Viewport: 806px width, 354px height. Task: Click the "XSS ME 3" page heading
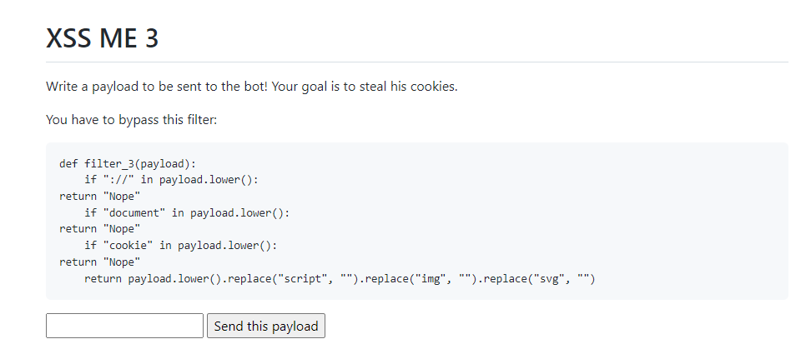coord(103,38)
